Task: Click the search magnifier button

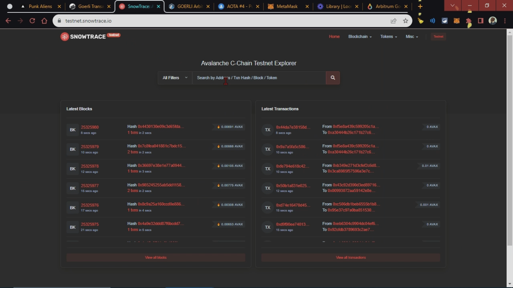Action: pos(333,78)
